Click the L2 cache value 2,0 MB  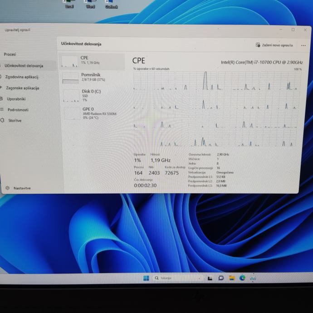click(220, 181)
